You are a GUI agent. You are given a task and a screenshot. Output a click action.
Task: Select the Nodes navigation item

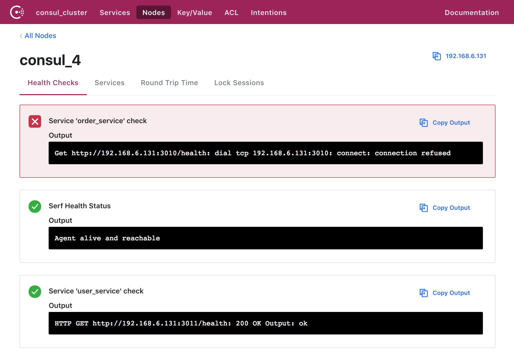click(x=154, y=12)
